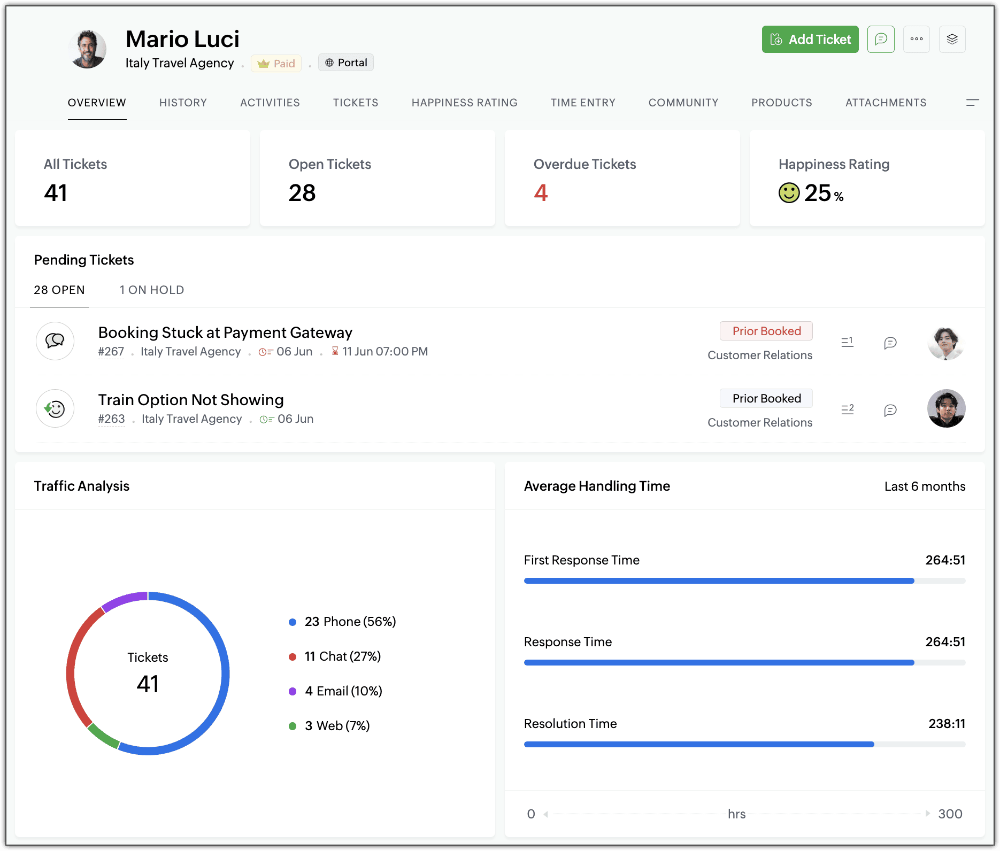Switch to the Tickets tab
This screenshot has height=851, width=1000.
pos(356,103)
